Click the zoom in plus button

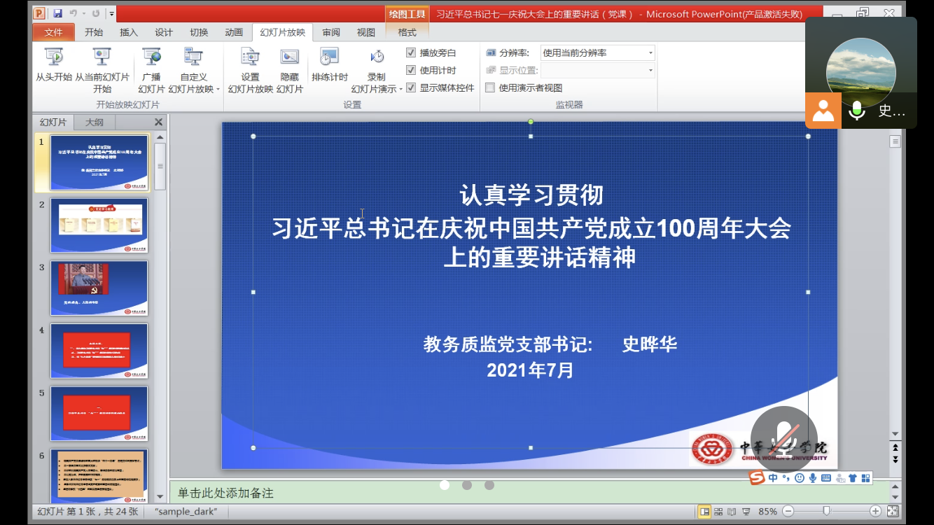coord(875,512)
